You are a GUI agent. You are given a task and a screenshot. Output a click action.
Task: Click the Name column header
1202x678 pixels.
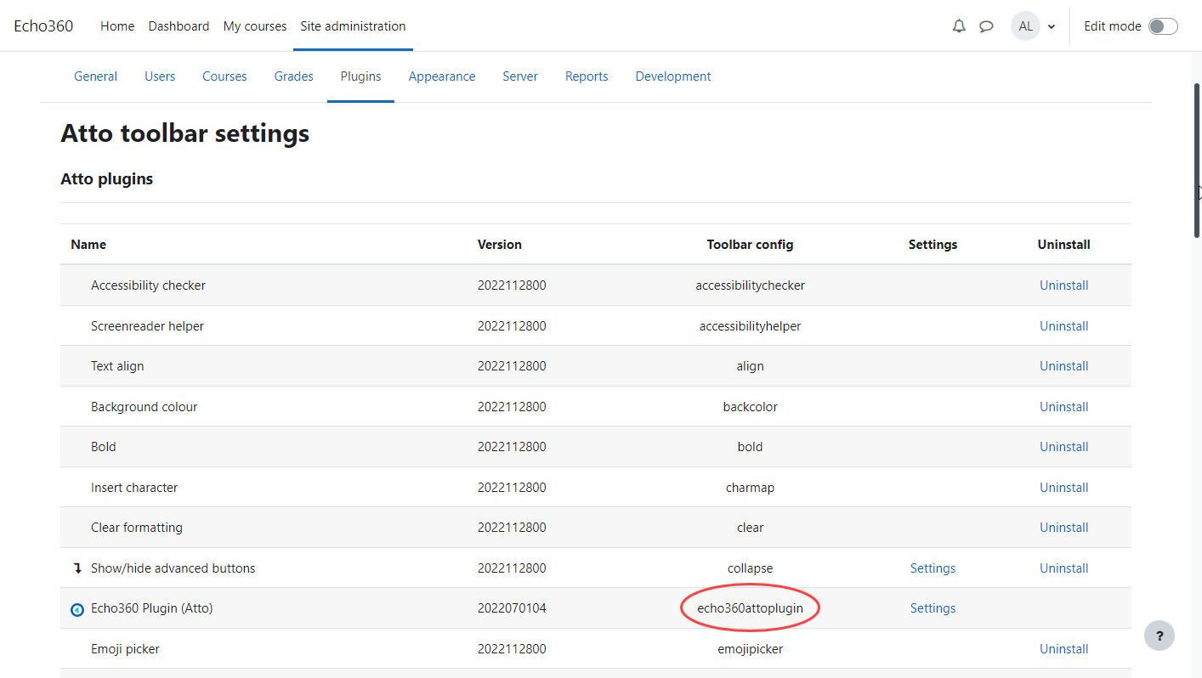[88, 245]
